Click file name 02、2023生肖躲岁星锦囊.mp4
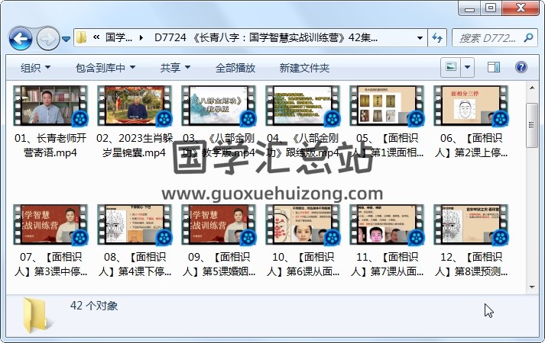The image size is (545, 343). point(135,145)
